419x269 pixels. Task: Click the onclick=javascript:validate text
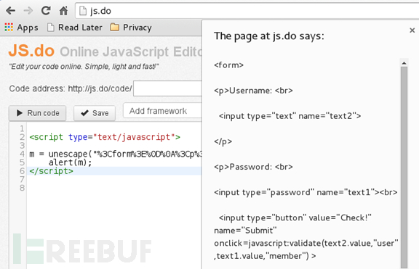tap(306, 243)
